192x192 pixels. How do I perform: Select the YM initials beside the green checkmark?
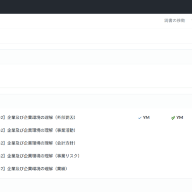coord(180,118)
